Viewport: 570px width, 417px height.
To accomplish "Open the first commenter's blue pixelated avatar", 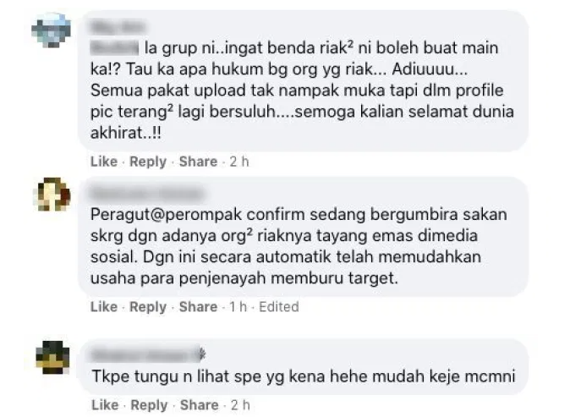I will [52, 30].
